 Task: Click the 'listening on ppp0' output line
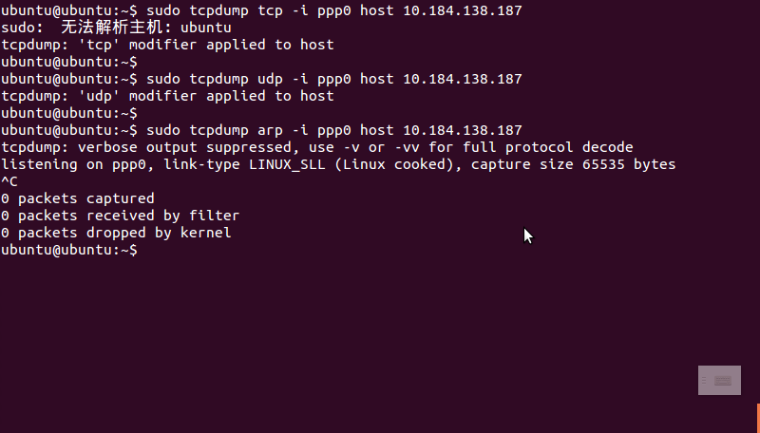[338, 164]
